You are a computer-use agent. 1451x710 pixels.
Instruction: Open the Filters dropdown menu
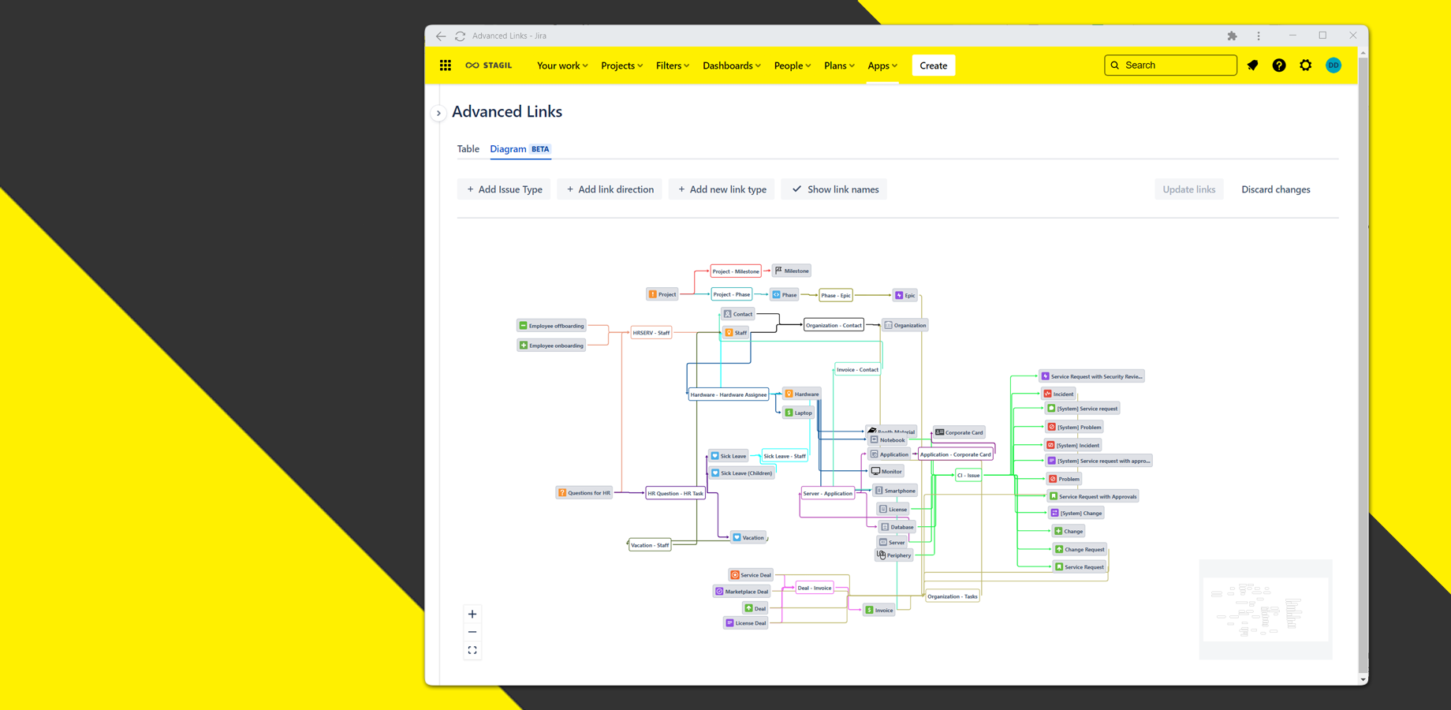point(671,65)
